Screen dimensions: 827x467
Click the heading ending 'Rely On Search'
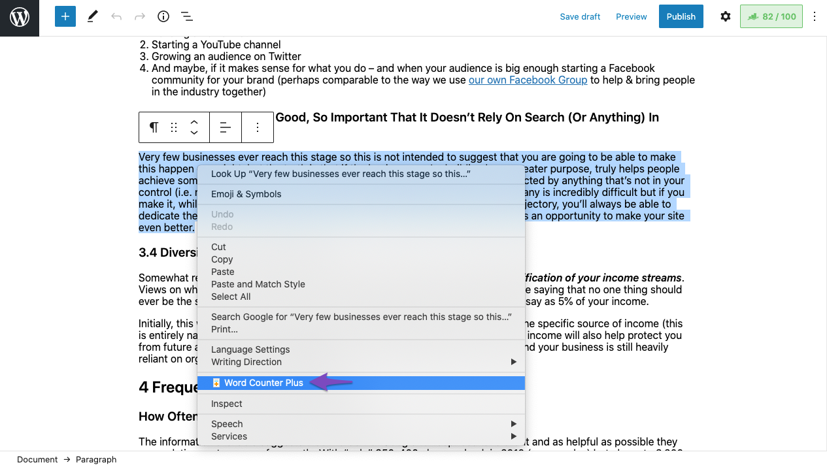click(467, 118)
